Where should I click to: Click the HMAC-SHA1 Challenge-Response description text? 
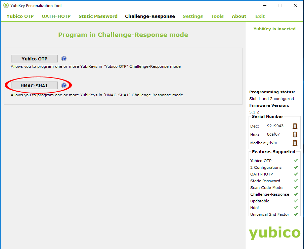tap(97, 95)
